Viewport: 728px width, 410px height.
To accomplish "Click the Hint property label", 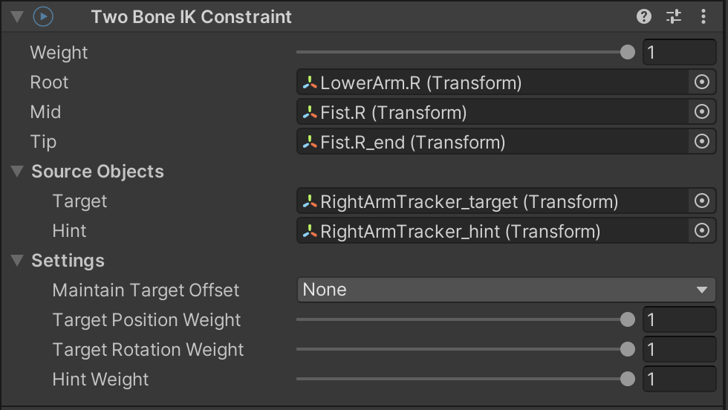I will click(x=69, y=231).
